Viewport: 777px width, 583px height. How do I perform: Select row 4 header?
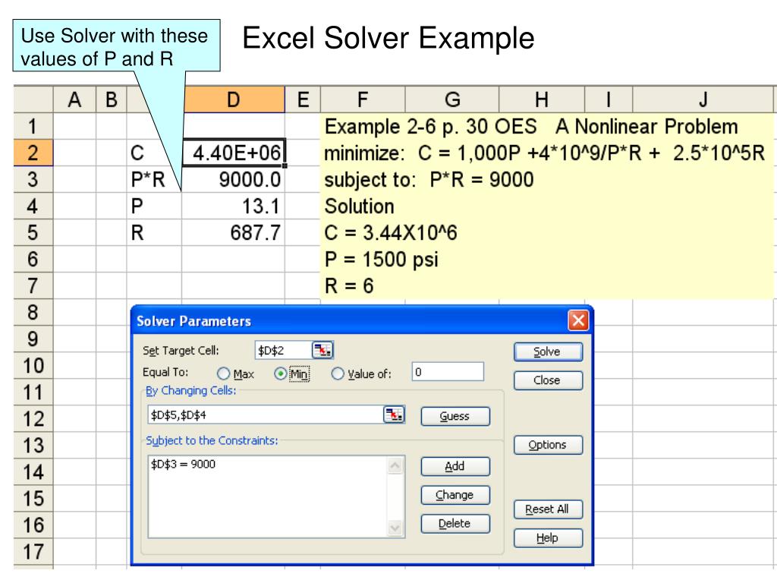pos(33,206)
